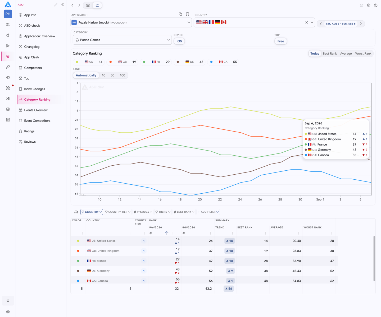
Task: Toggle DE series in chart legend
Action: pyautogui.click(x=190, y=62)
